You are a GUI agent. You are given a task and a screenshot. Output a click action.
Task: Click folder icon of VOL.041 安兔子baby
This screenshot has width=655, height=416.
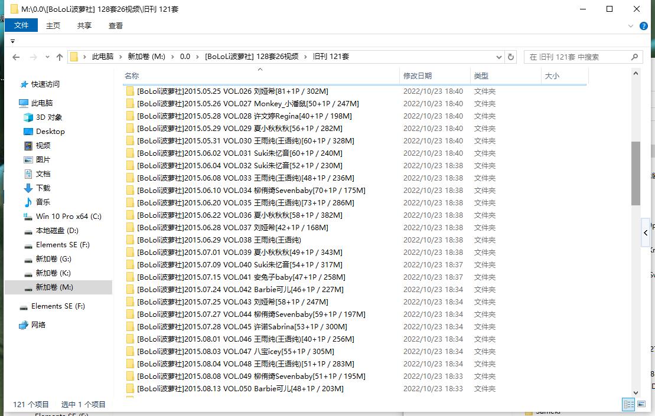point(130,277)
